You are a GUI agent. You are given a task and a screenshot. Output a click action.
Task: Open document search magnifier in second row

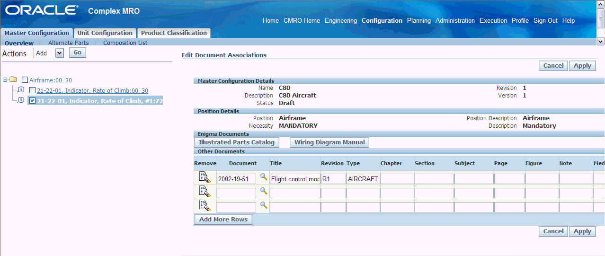tap(264, 192)
